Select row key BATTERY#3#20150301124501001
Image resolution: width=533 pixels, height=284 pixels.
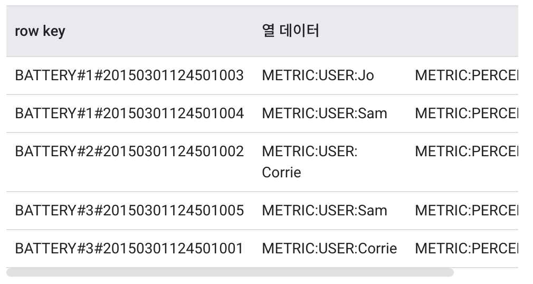(x=129, y=249)
